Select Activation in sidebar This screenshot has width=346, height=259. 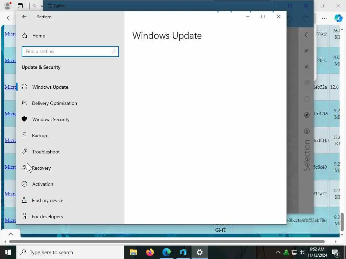point(70,184)
